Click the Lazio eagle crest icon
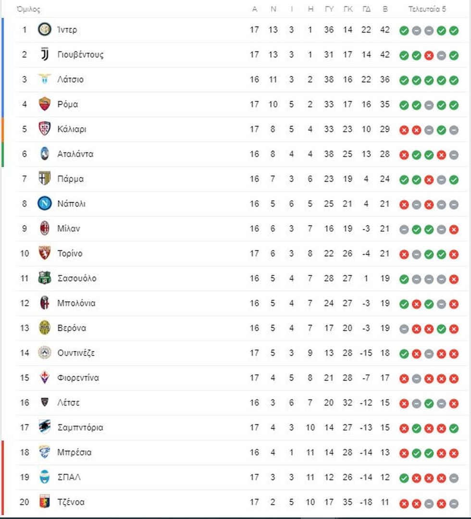 point(44,79)
